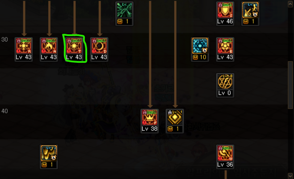
Task: Click the golden wave skill with clock
Action: (x=49, y=154)
